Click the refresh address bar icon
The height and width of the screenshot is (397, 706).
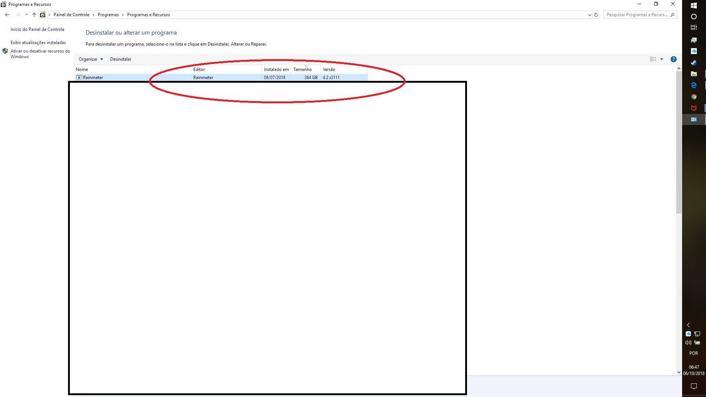pos(596,15)
